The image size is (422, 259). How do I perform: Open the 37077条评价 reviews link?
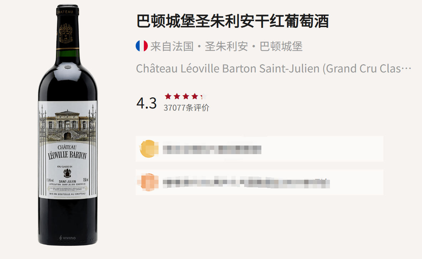[186, 108]
